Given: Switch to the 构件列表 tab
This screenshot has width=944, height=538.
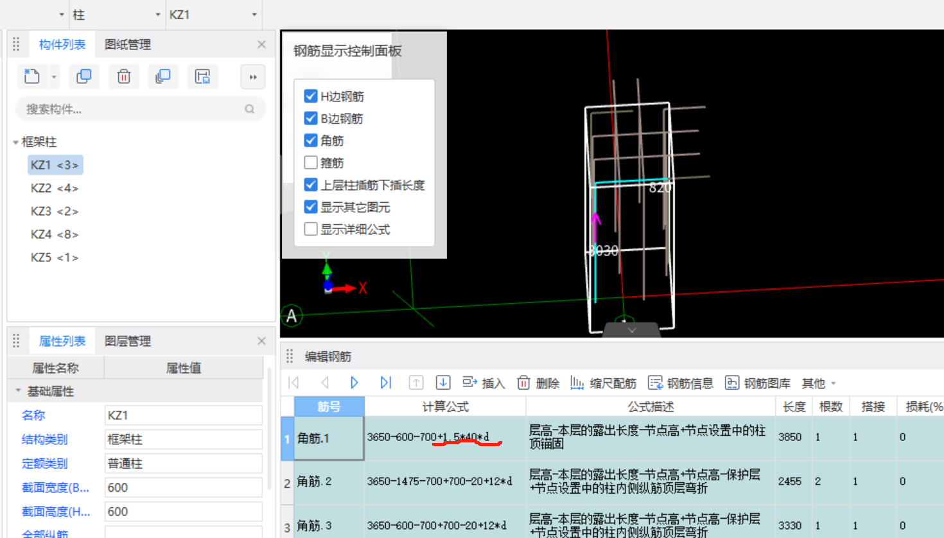Looking at the screenshot, I should point(62,44).
